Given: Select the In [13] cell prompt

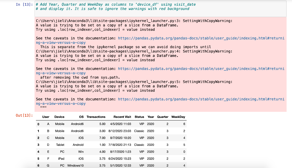Looking at the screenshot, I should (x=23, y=5).
